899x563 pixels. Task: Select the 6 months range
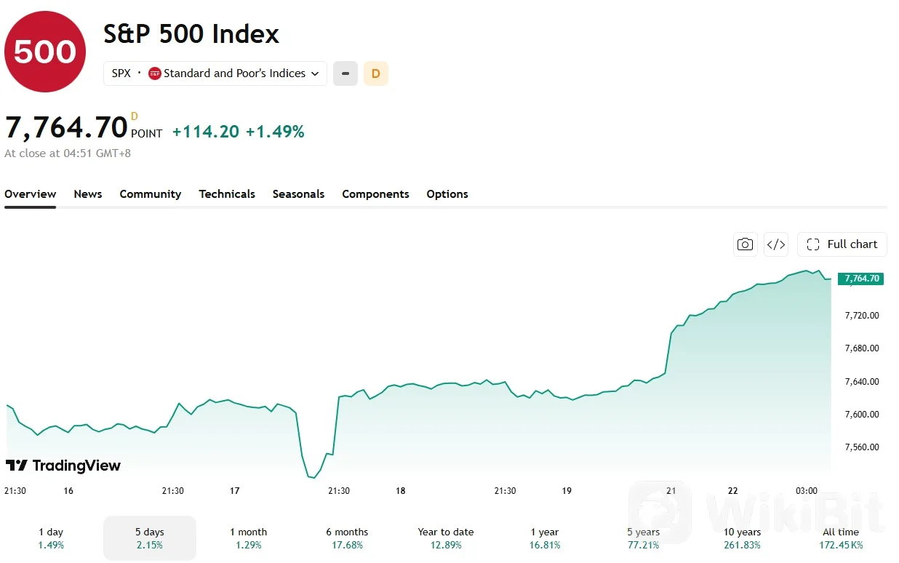click(x=347, y=538)
